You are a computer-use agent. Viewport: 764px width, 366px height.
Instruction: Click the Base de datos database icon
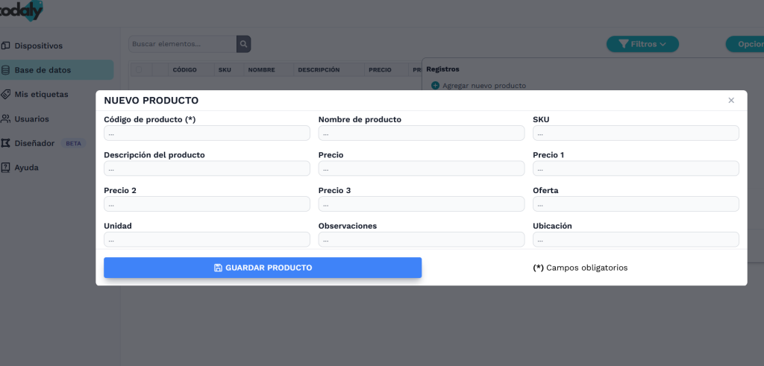point(6,70)
